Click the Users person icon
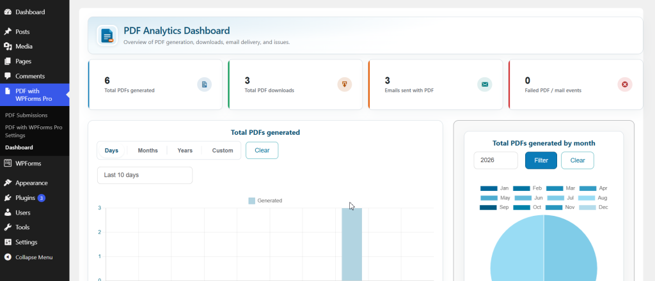Viewport: 655px width, 281px height. 8,213
